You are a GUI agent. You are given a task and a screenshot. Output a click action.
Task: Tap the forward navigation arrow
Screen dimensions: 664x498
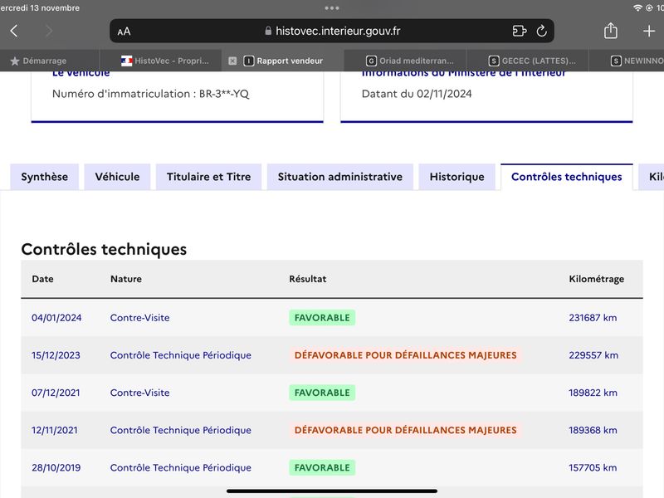49,31
